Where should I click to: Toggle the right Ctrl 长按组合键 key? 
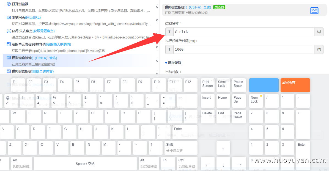pyautogui.click(x=187, y=164)
